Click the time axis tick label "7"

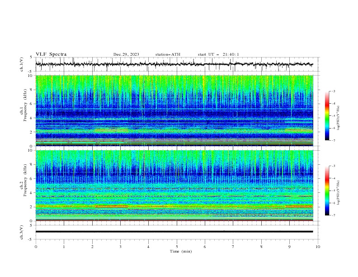tap(233, 247)
